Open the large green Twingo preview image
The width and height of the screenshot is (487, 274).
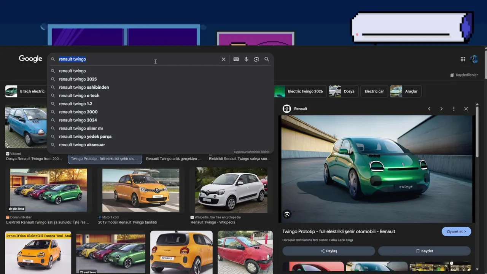377,169
